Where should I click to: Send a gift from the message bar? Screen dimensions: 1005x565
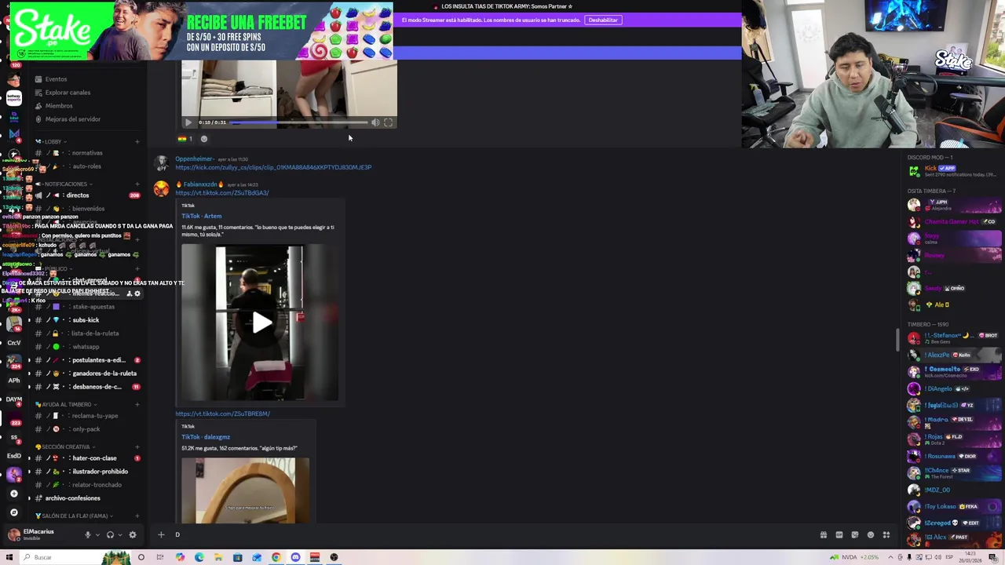(x=824, y=535)
